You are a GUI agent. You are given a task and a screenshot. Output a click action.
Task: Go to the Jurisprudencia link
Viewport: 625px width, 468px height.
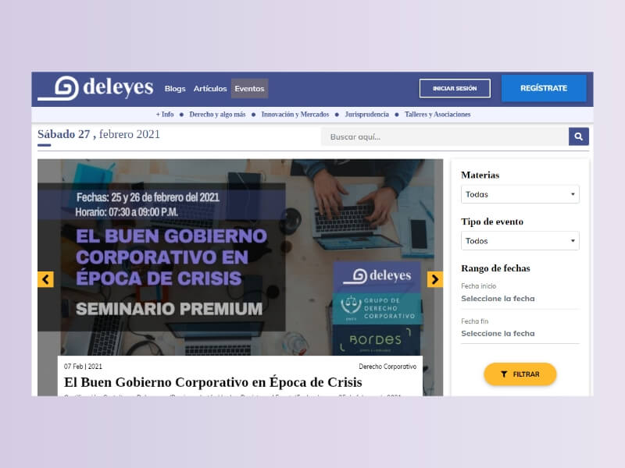pyautogui.click(x=366, y=114)
